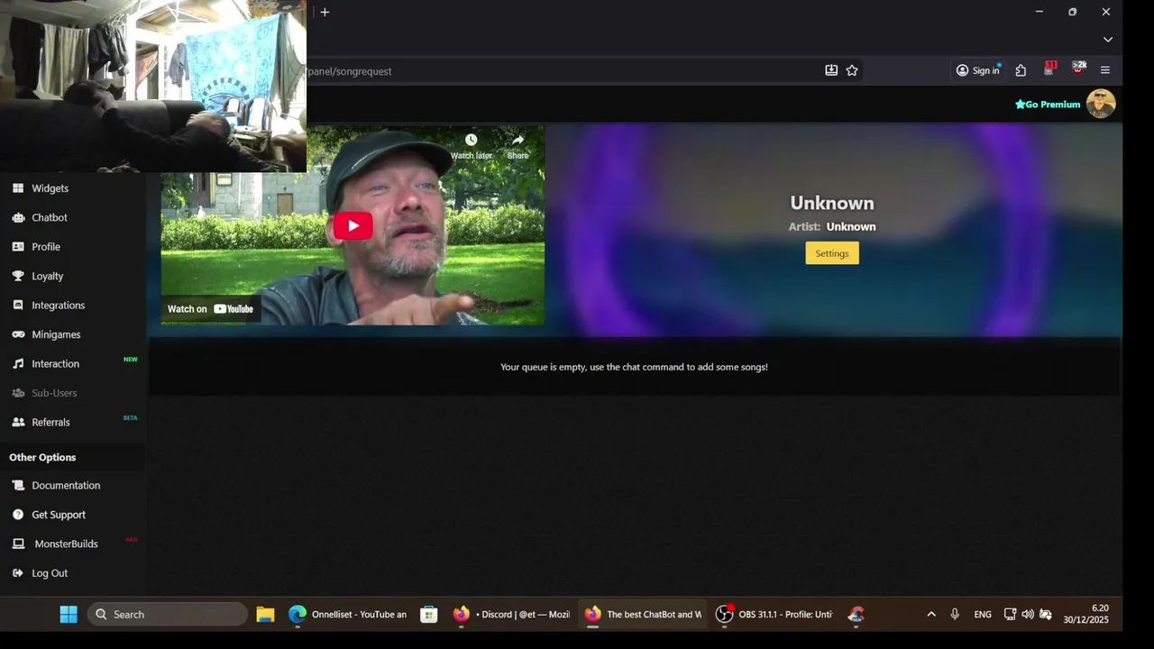This screenshot has height=649, width=1154.
Task: Click the Integrations icon in the sidebar
Action: click(x=18, y=306)
